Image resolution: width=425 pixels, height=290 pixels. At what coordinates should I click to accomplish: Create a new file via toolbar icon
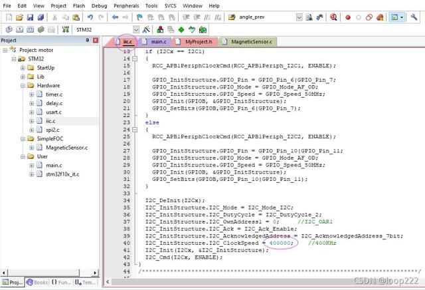coord(9,17)
